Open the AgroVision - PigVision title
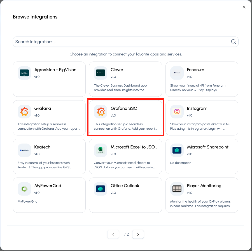 pos(55,70)
